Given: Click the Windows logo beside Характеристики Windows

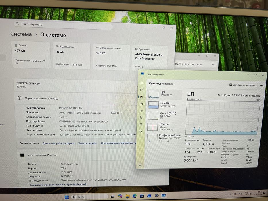Looking at the screenshot, I should [x=22, y=155].
